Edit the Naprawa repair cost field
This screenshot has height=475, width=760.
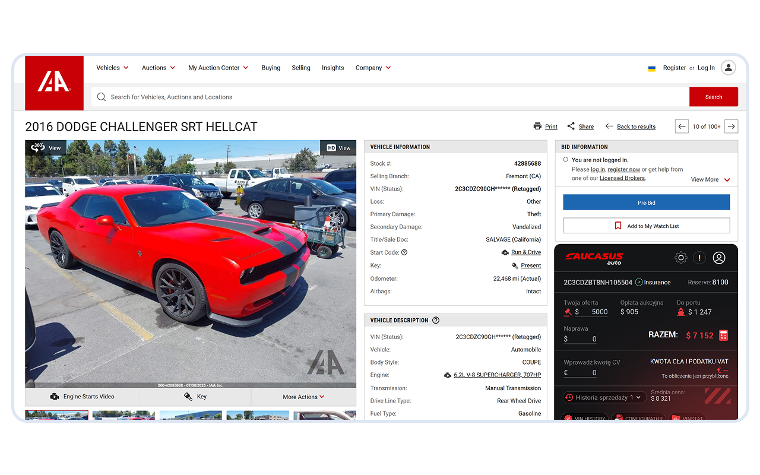[x=580, y=339]
